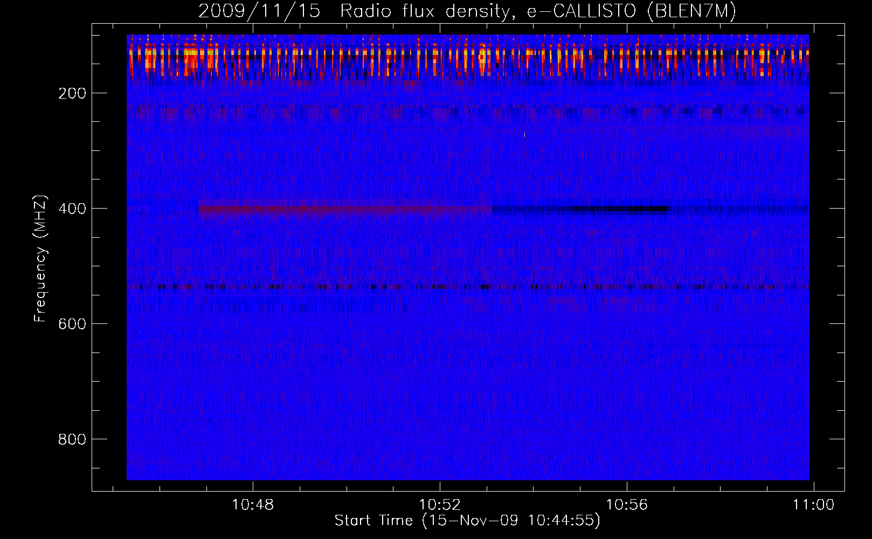Click the 600 frequency tick label
872x539 pixels.
tap(73, 324)
